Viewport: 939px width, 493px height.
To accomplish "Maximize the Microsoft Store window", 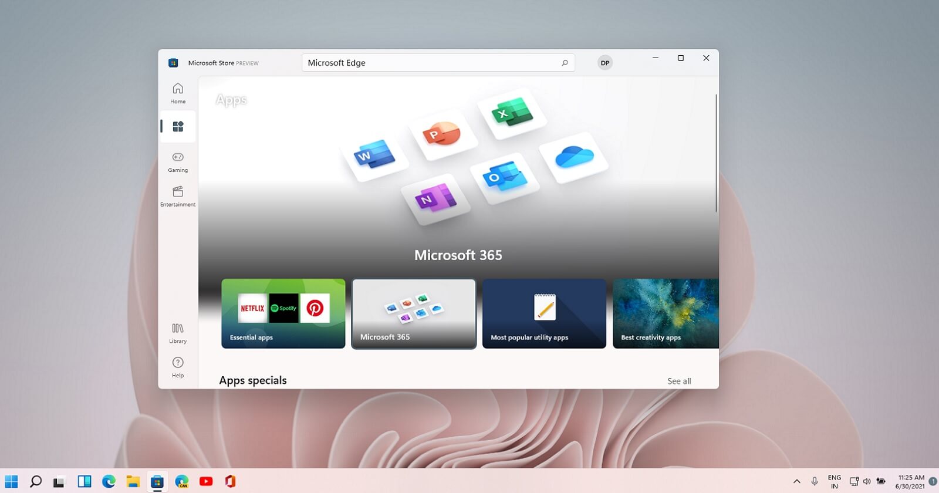I will click(x=681, y=58).
